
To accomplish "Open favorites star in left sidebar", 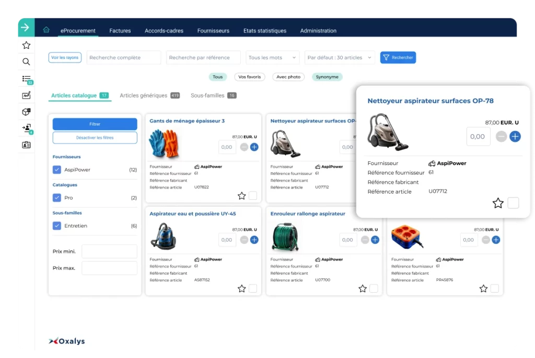I will (26, 45).
